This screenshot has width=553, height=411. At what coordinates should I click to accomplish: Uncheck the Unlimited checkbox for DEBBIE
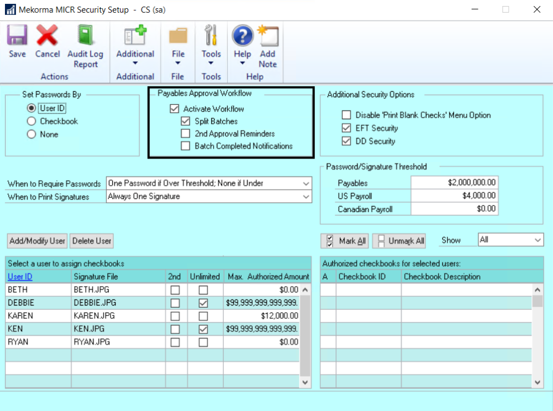click(x=203, y=303)
